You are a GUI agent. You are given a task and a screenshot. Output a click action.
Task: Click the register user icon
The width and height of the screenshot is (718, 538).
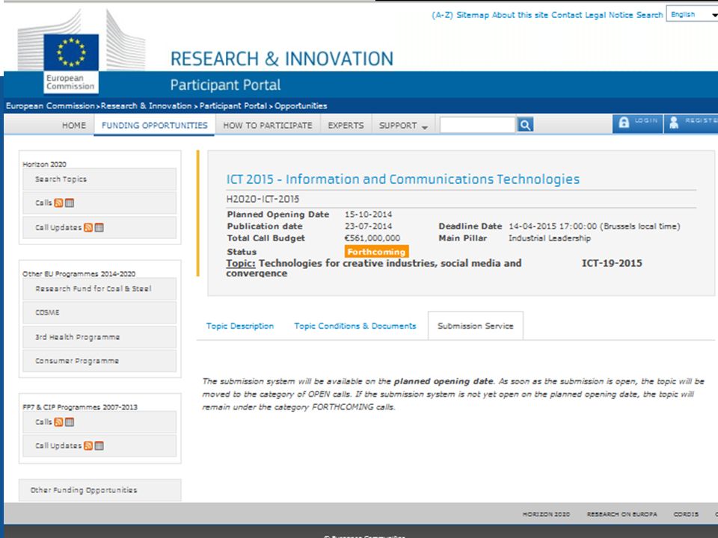point(674,122)
